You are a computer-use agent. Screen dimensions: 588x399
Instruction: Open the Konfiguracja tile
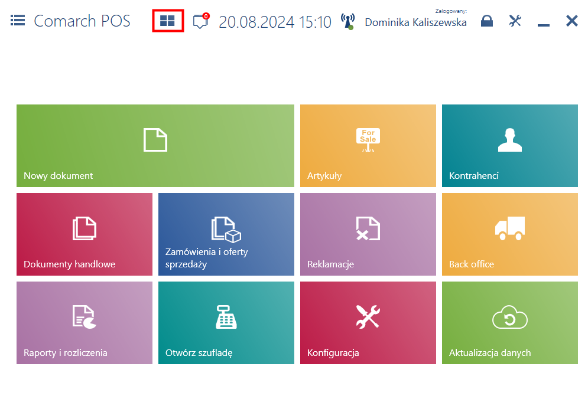point(368,323)
